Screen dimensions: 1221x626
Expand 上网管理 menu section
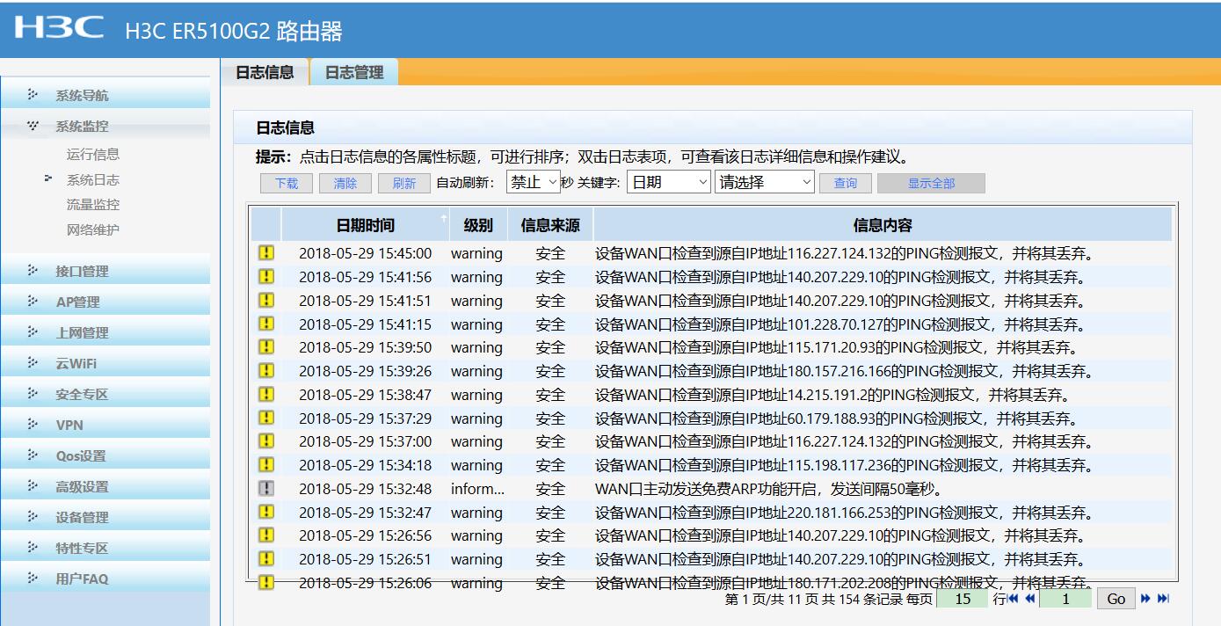(x=105, y=332)
